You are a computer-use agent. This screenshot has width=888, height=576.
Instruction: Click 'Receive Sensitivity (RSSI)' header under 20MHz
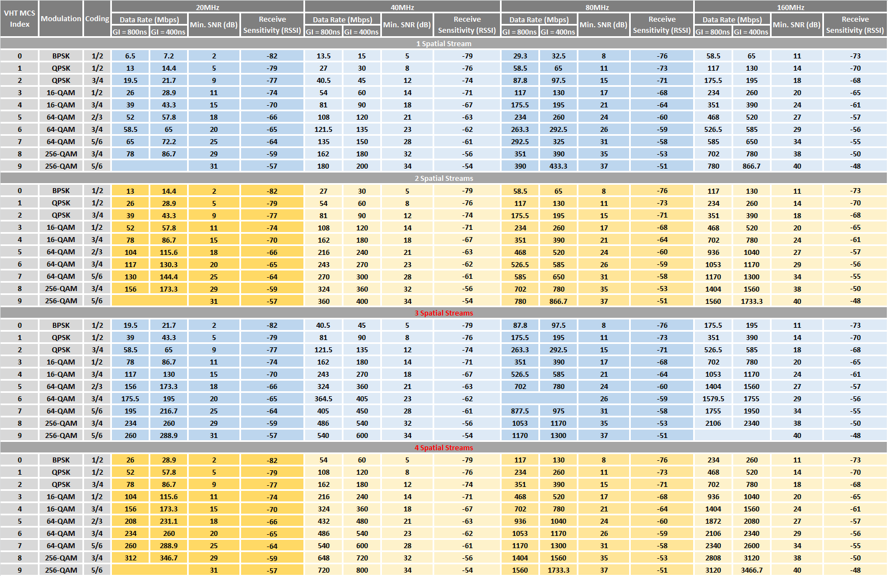pyautogui.click(x=272, y=25)
